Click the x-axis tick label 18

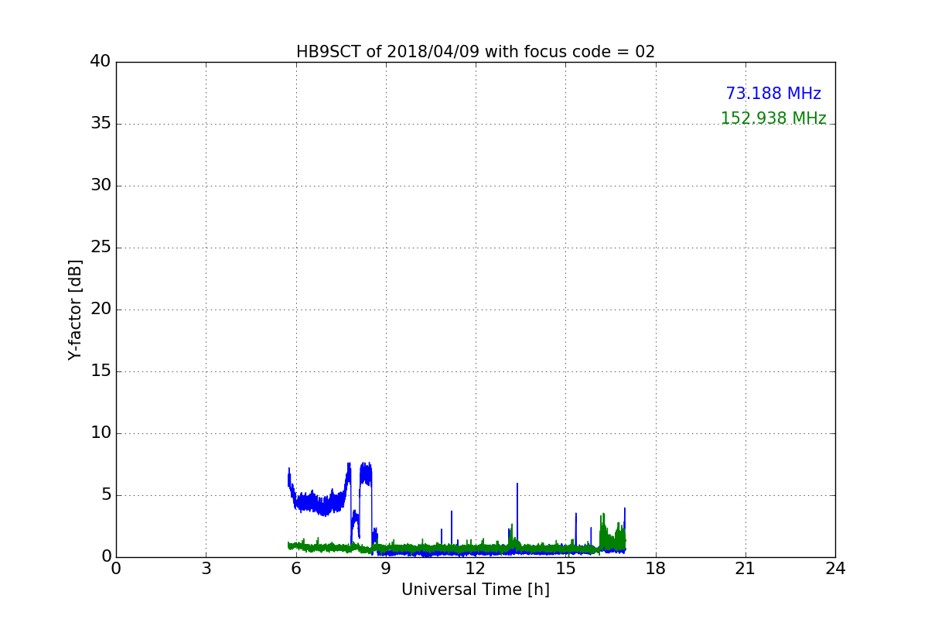[656, 568]
